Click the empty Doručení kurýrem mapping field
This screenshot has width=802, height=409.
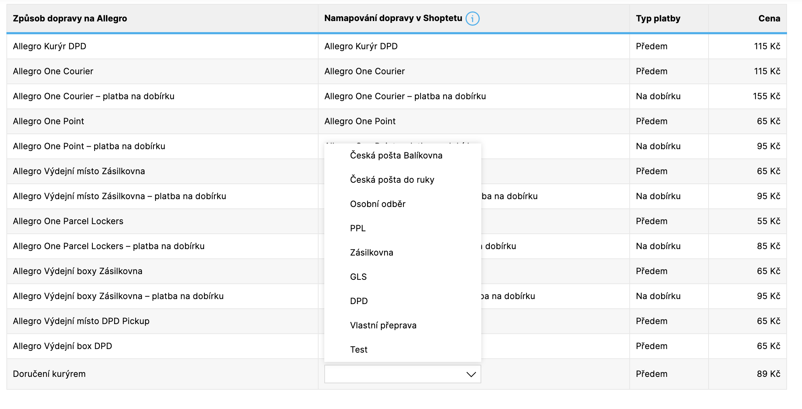[392, 374]
